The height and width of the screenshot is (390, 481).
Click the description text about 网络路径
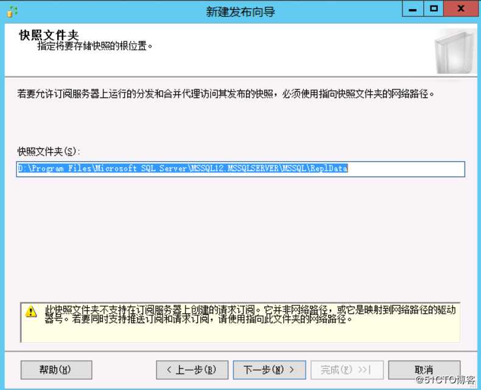(x=226, y=94)
